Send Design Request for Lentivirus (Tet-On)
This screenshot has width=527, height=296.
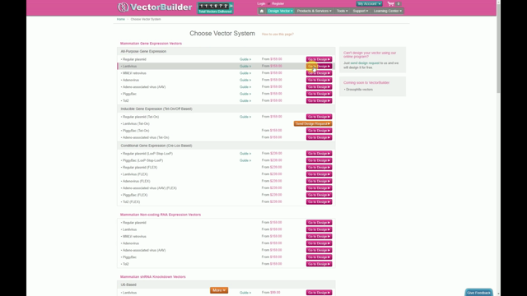coord(313,123)
